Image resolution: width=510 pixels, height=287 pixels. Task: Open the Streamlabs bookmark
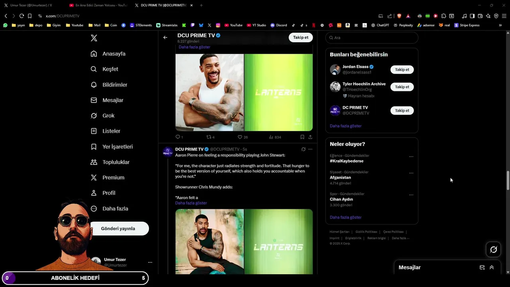167,25
